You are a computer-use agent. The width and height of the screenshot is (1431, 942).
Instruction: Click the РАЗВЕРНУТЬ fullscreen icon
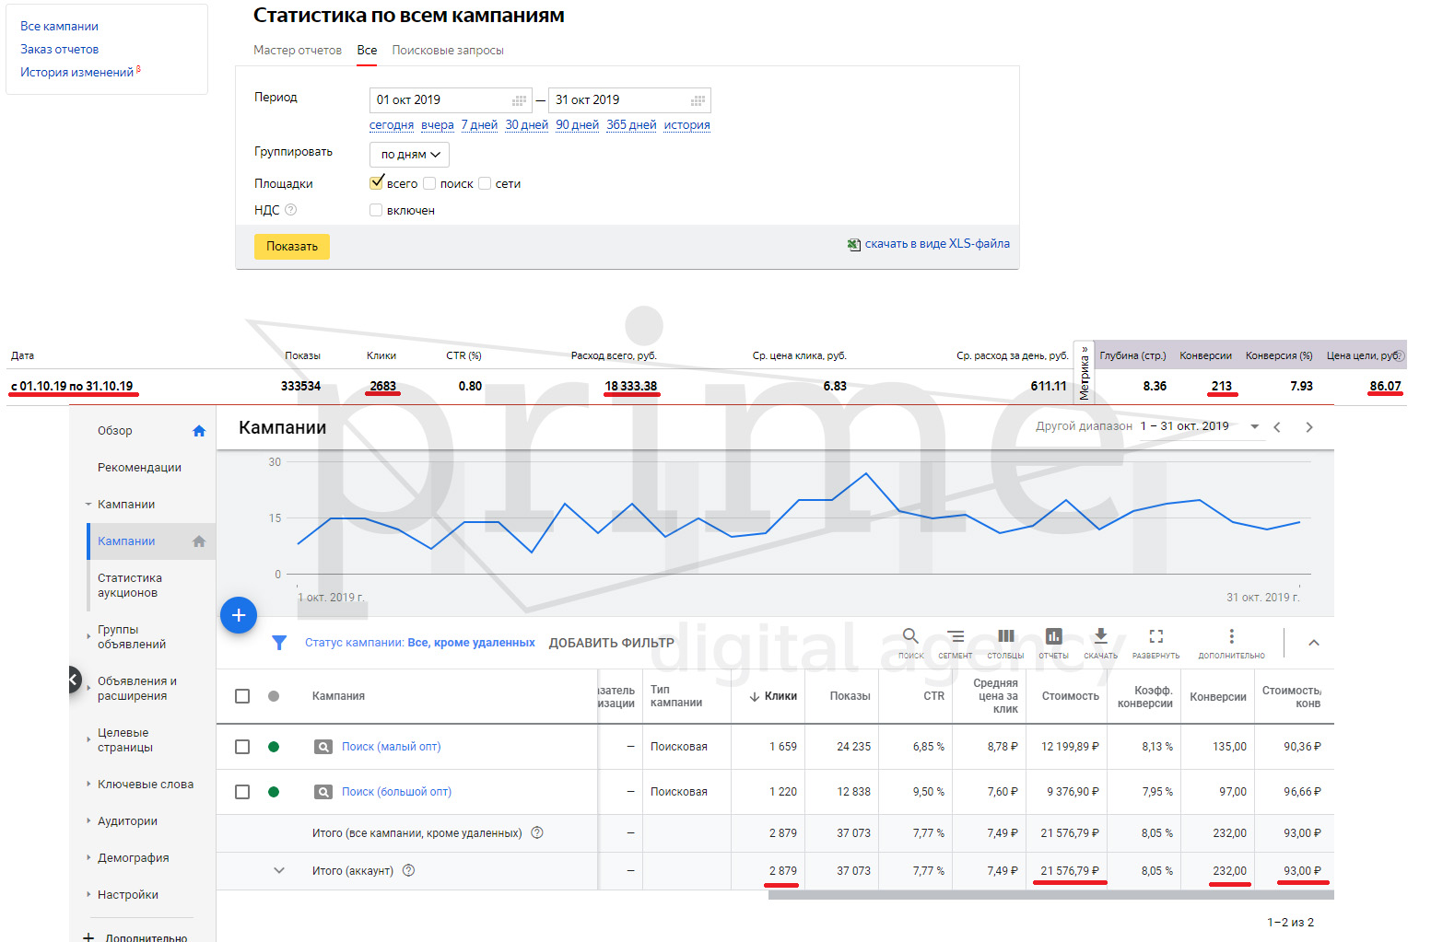point(1156,636)
